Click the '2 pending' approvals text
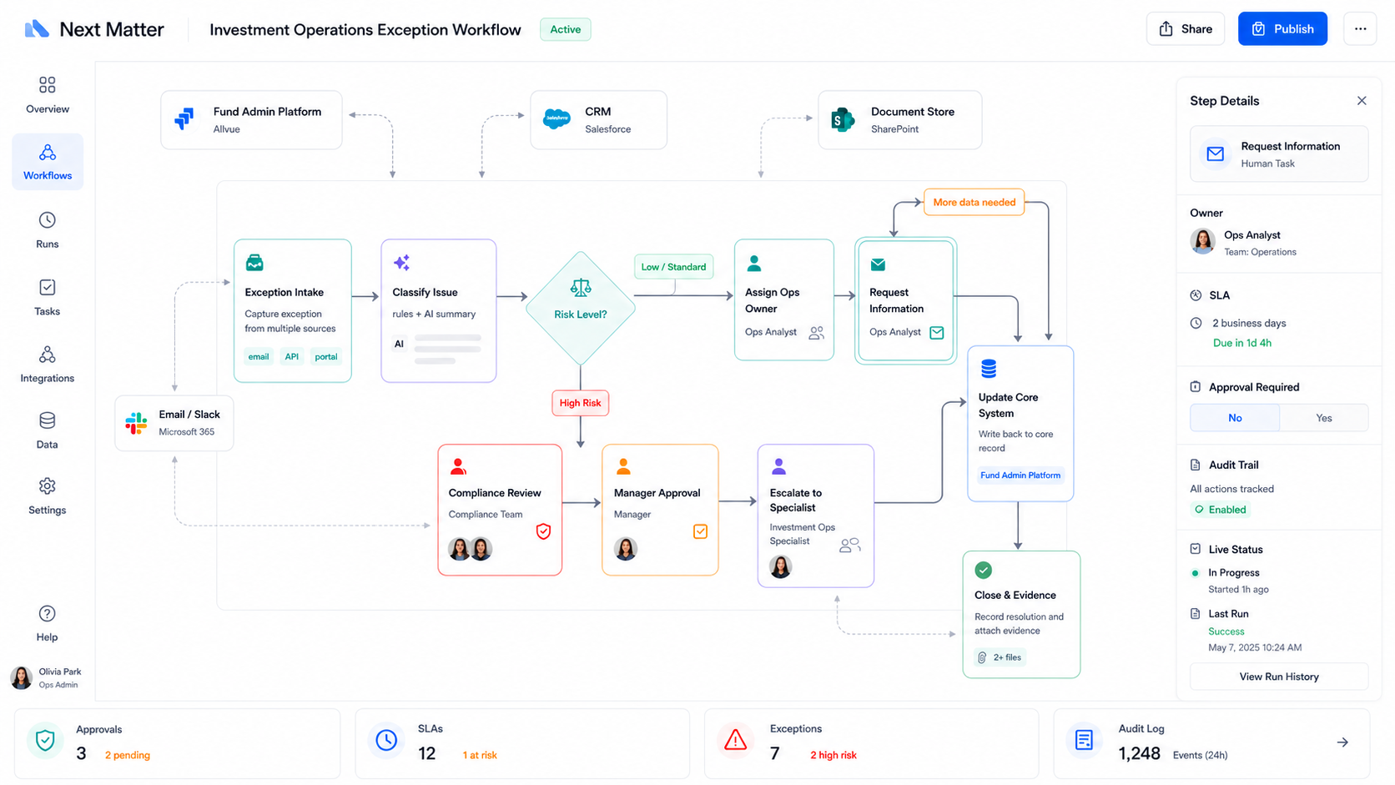The height and width of the screenshot is (785, 1395). pyautogui.click(x=128, y=755)
